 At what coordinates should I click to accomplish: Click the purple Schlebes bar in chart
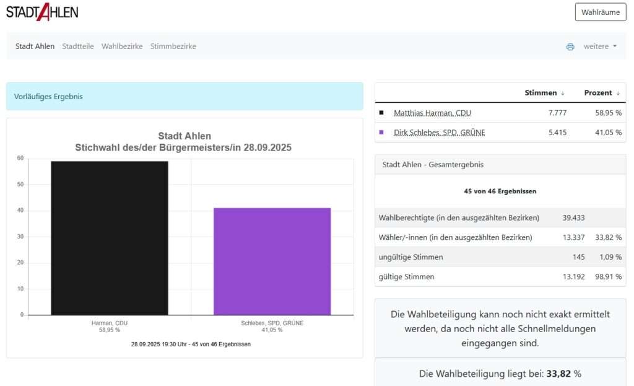tap(272, 261)
